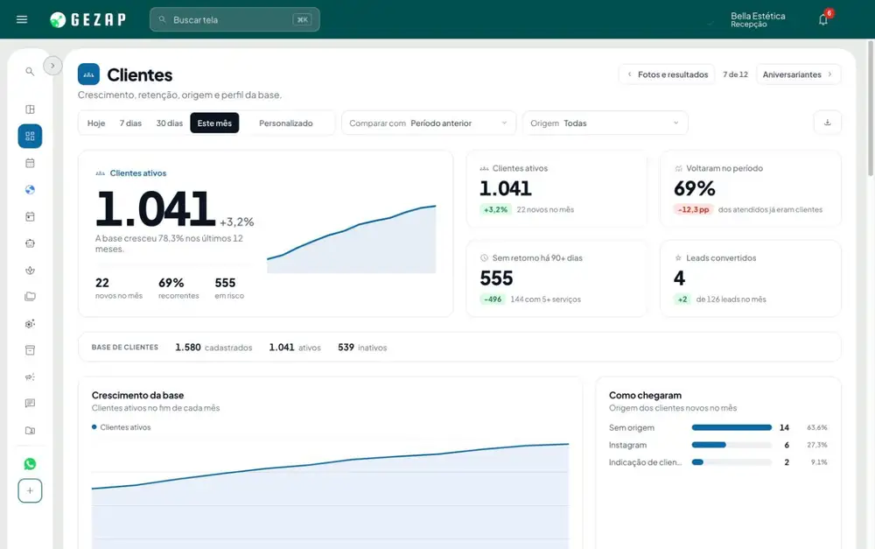Open the Leads convertidos card
This screenshot has width=875, height=549.
tap(751, 278)
